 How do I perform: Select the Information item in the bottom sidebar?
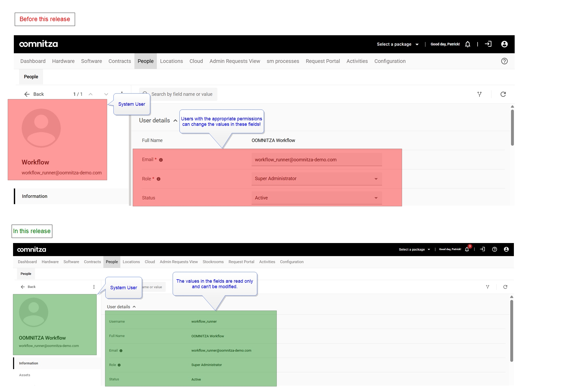pyautogui.click(x=57, y=363)
